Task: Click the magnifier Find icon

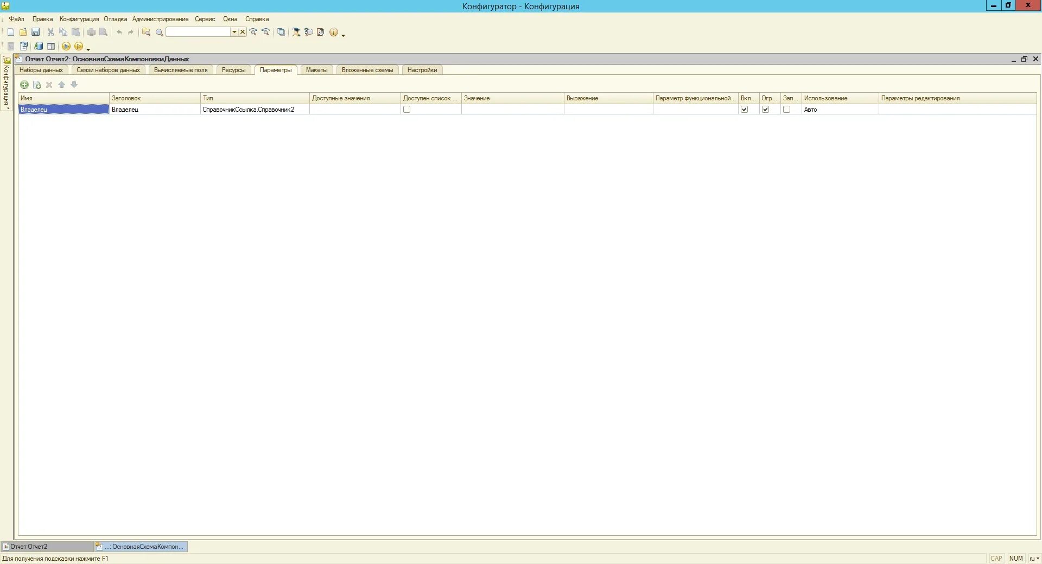Action: pos(160,33)
